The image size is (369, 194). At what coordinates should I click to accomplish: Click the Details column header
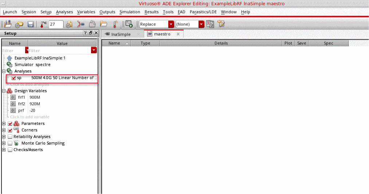coord(221,43)
